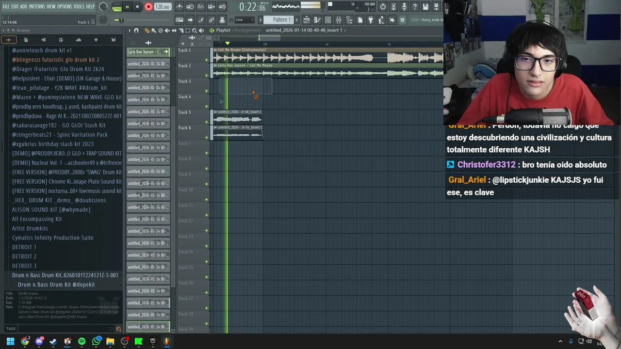
Task: Open the shopping cart content library icon
Action: (x=402, y=20)
